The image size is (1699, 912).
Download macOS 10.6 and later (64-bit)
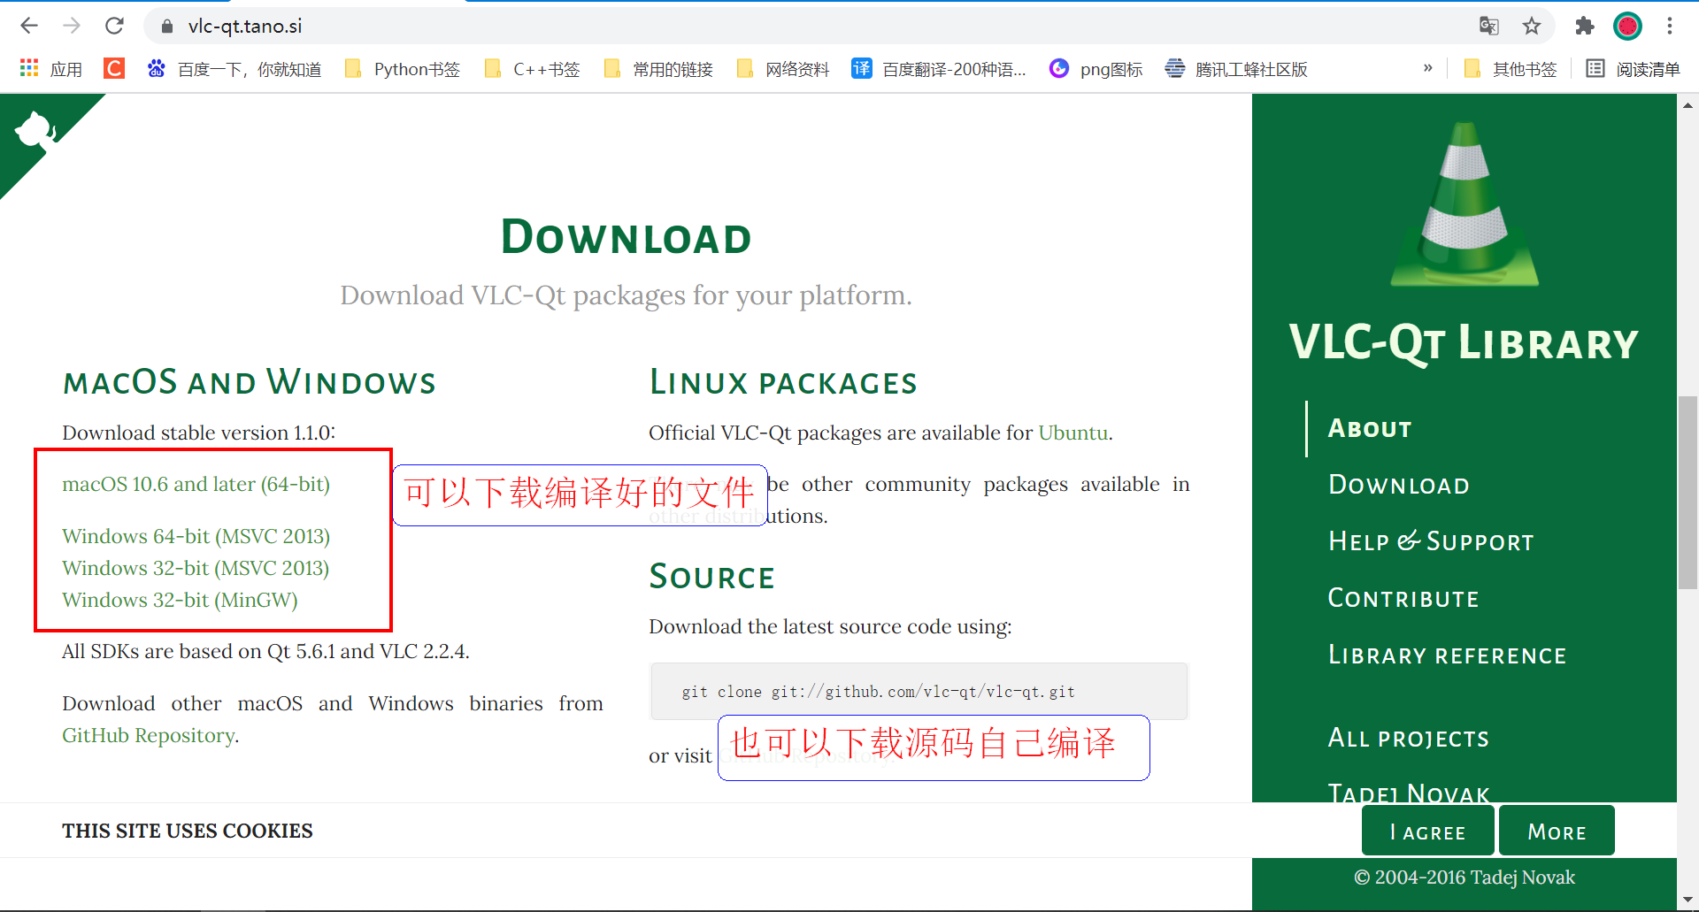[196, 484]
